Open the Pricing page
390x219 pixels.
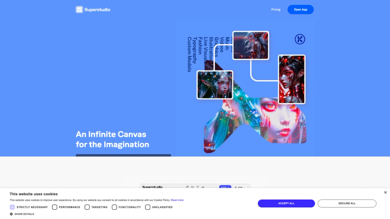coord(276,9)
